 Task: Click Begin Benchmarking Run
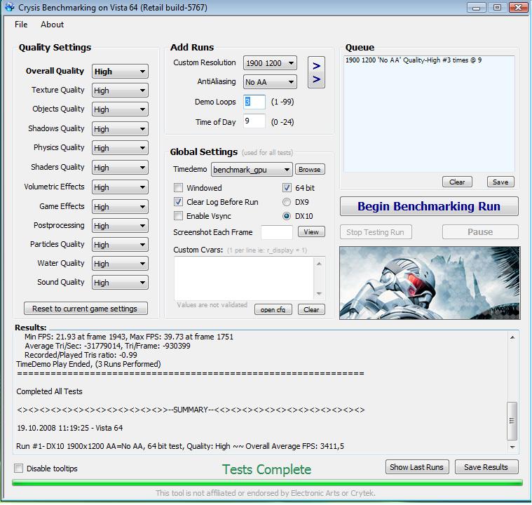(x=429, y=206)
